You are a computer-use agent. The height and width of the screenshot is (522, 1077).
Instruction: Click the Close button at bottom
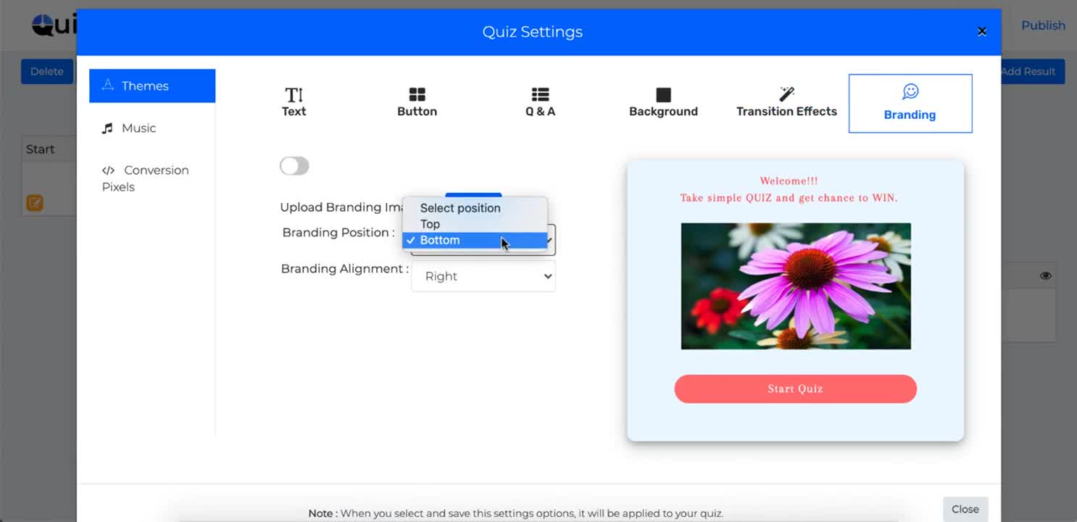click(x=965, y=509)
